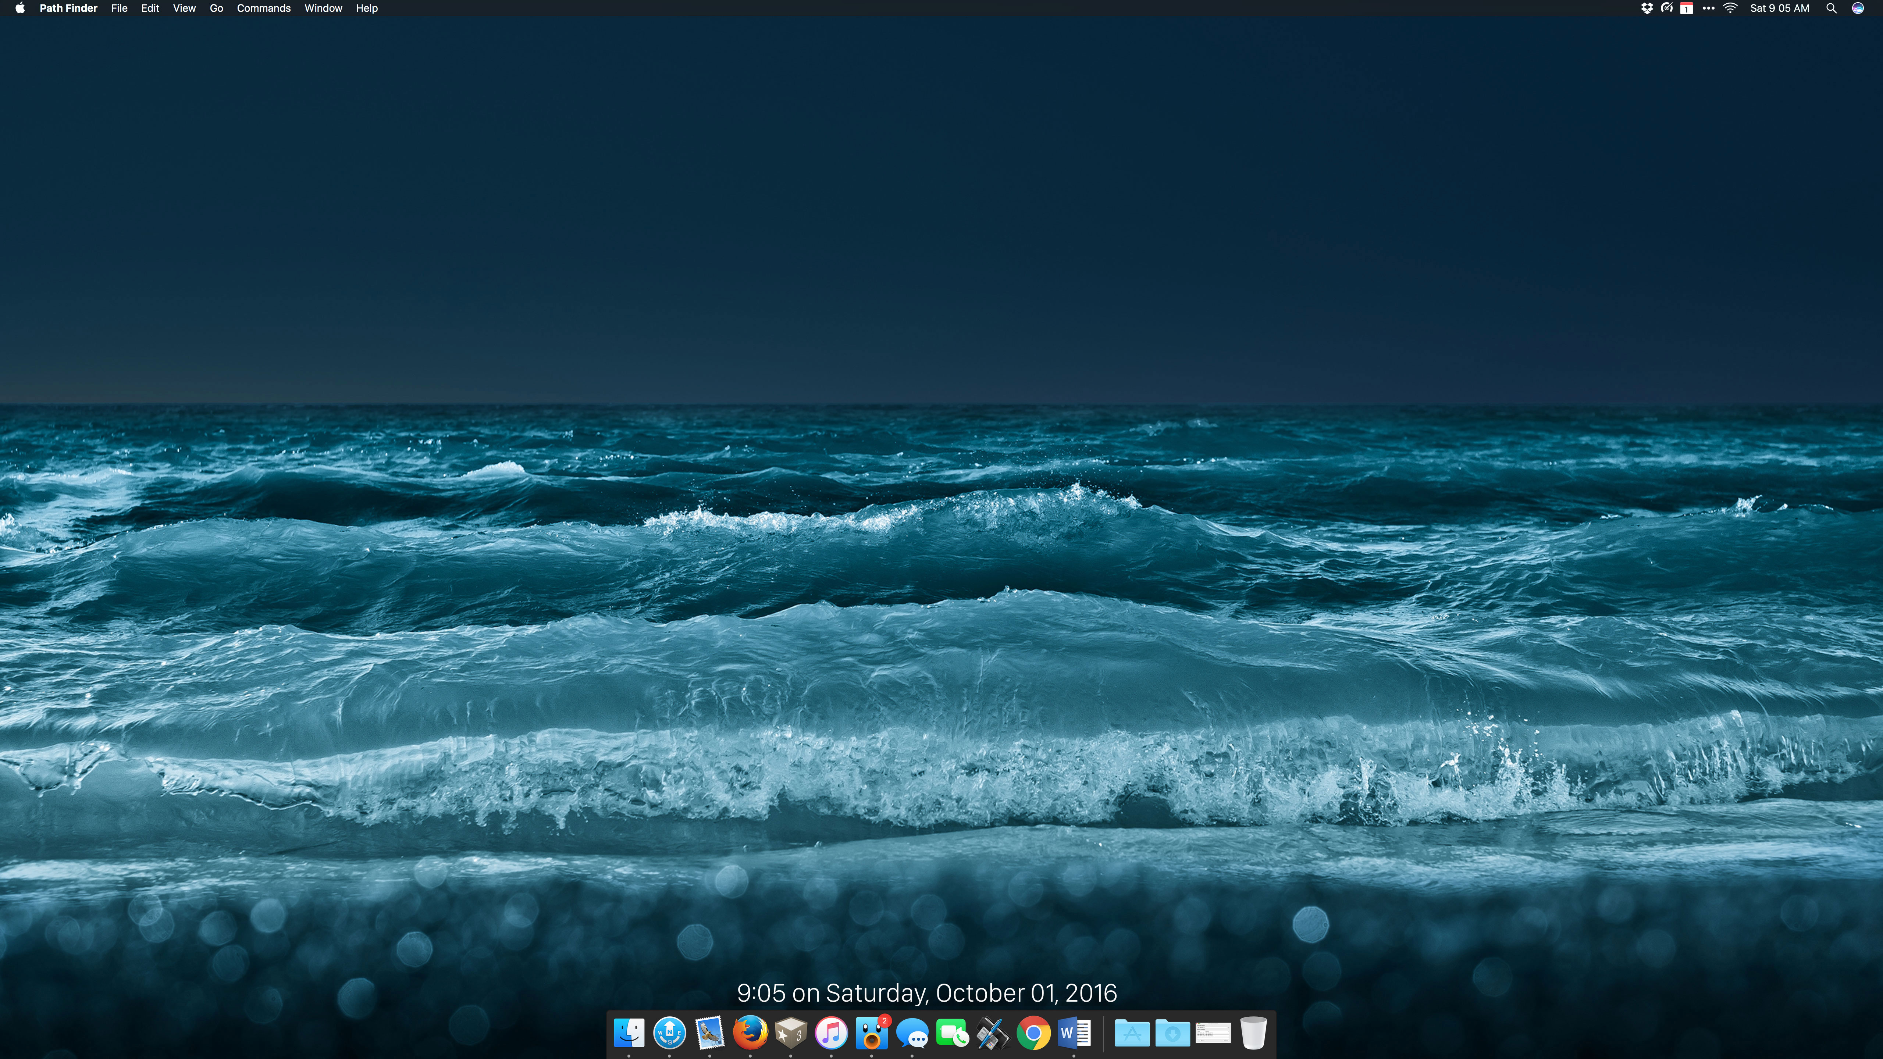The image size is (1883, 1059).
Task: Click the Dropbox menu bar icon
Action: coord(1646,8)
